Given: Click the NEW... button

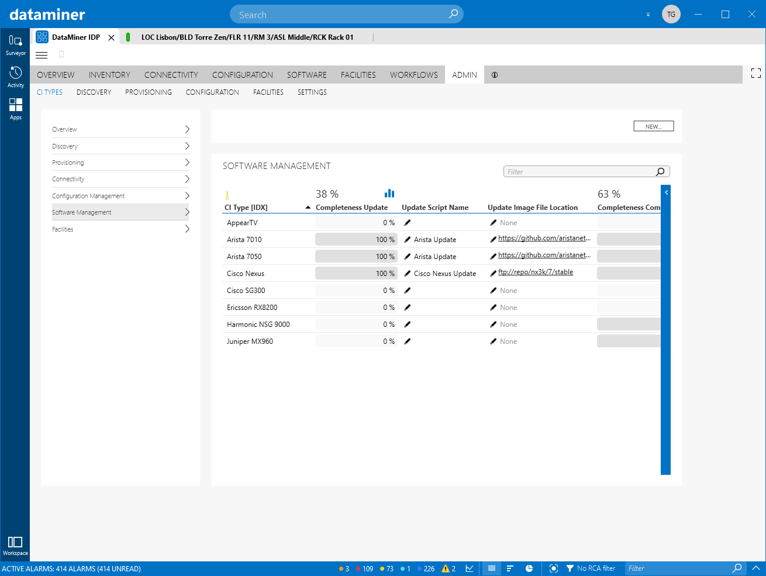Looking at the screenshot, I should tap(654, 126).
